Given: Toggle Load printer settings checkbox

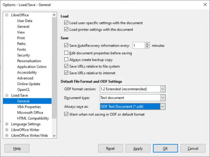Looking at the screenshot, I should pos(66,29).
